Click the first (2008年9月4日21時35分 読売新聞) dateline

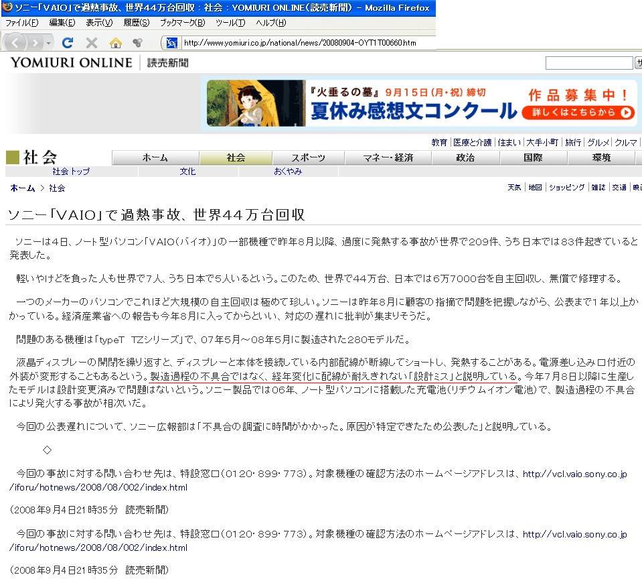(x=89, y=510)
